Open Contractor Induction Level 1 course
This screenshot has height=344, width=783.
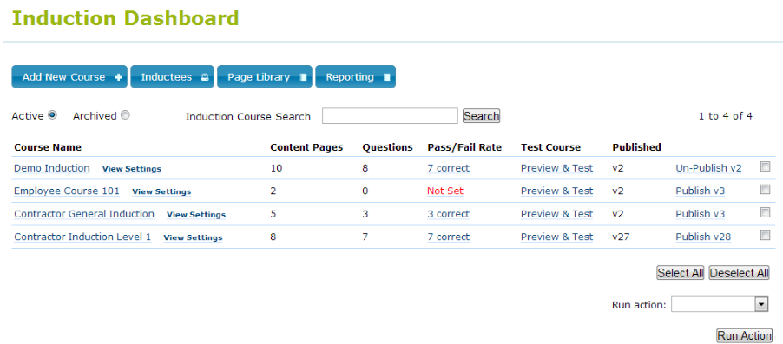coord(82,237)
